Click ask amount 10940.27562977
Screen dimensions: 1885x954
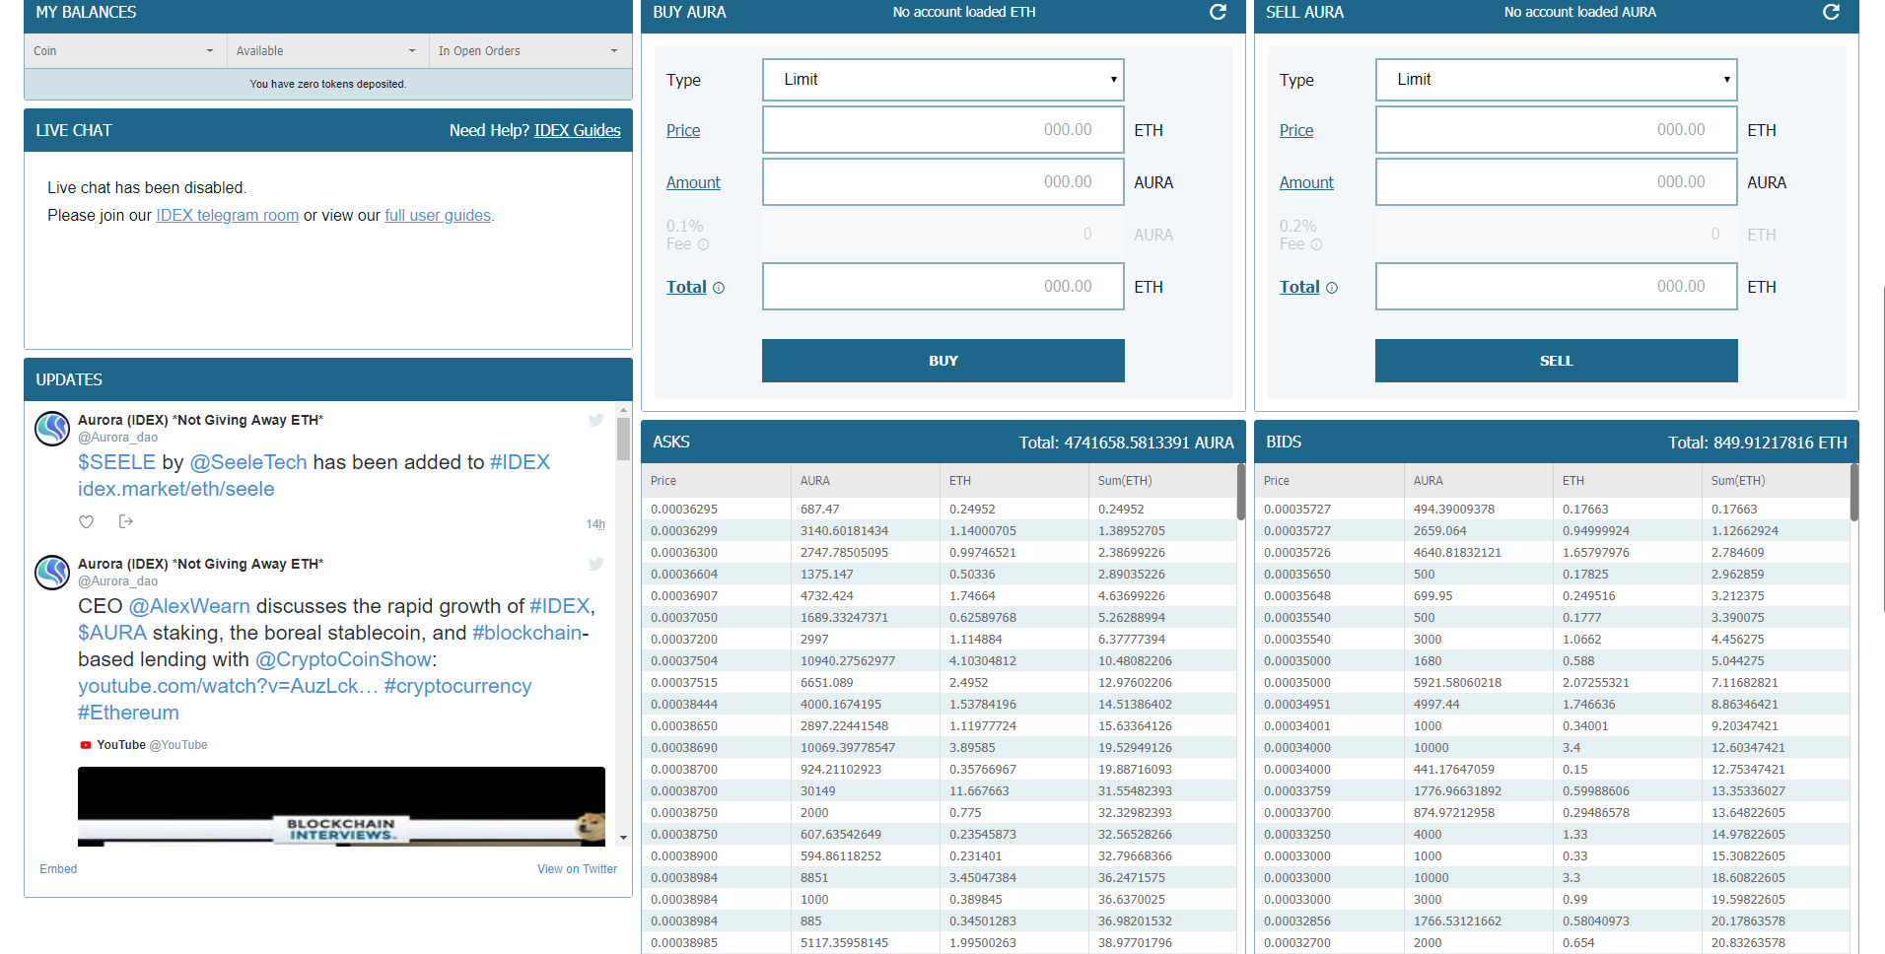(848, 661)
